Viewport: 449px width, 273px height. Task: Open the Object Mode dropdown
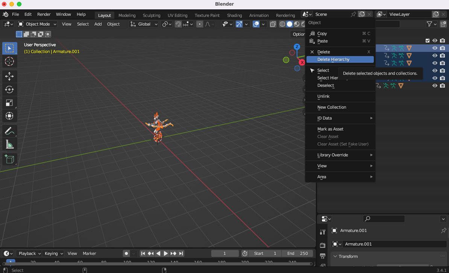pyautogui.click(x=37, y=24)
